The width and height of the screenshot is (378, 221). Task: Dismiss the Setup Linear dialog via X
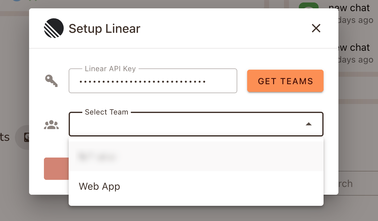[x=316, y=28]
